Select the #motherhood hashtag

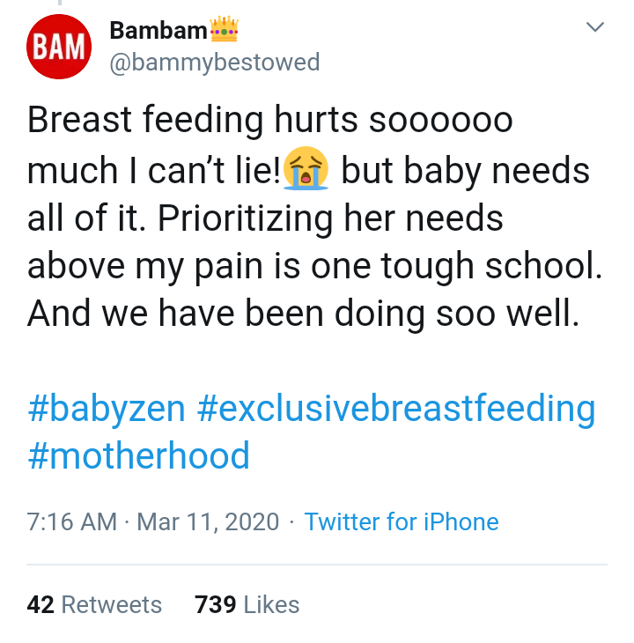point(138,455)
